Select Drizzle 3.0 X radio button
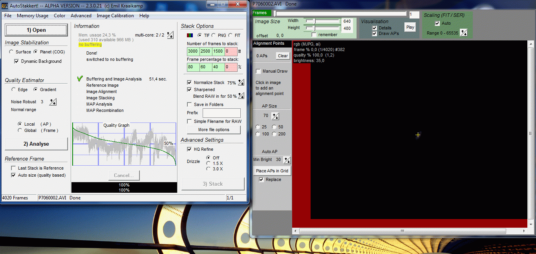Screen dimensions: 536x254 [208, 169]
